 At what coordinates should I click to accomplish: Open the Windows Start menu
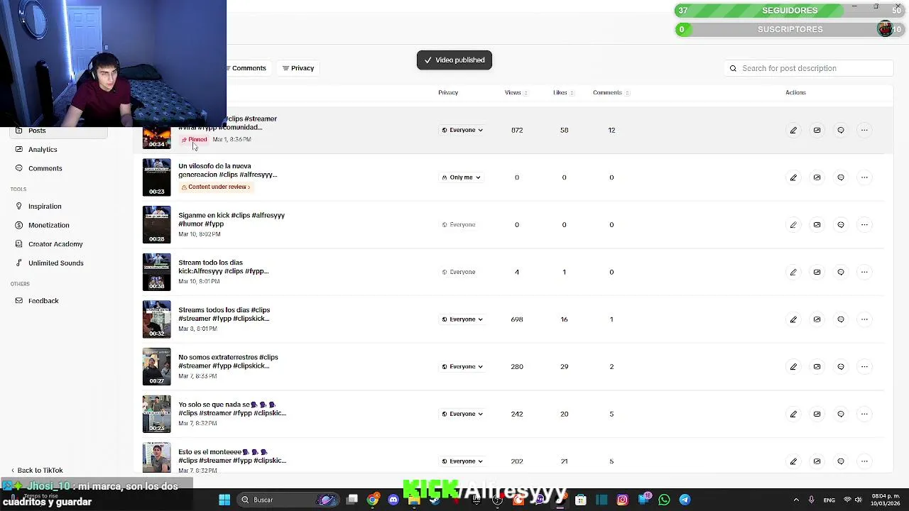tap(224, 500)
